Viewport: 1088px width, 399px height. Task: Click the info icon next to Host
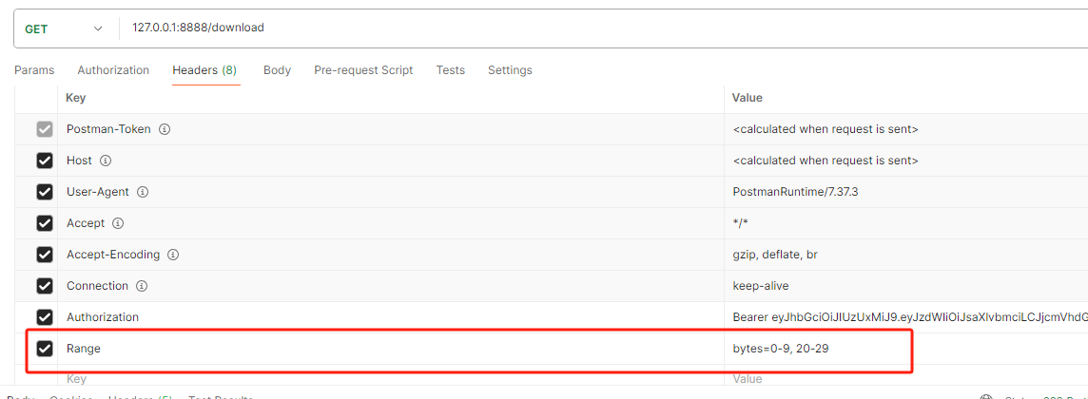click(x=106, y=161)
